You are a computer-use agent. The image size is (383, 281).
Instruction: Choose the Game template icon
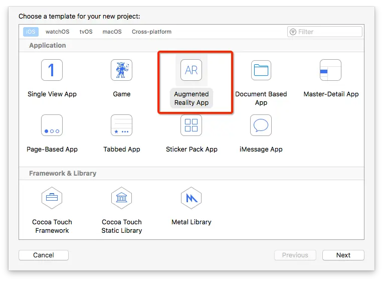121,70
